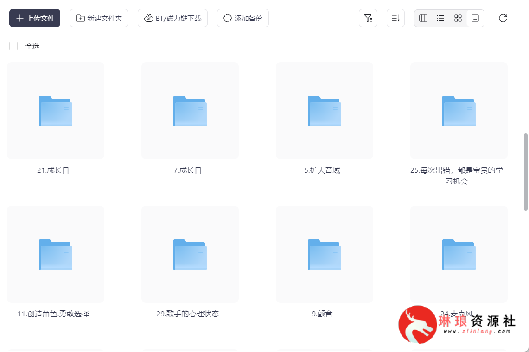The height and width of the screenshot is (352, 529).
Task: Switch to list view layout
Action: (x=440, y=18)
